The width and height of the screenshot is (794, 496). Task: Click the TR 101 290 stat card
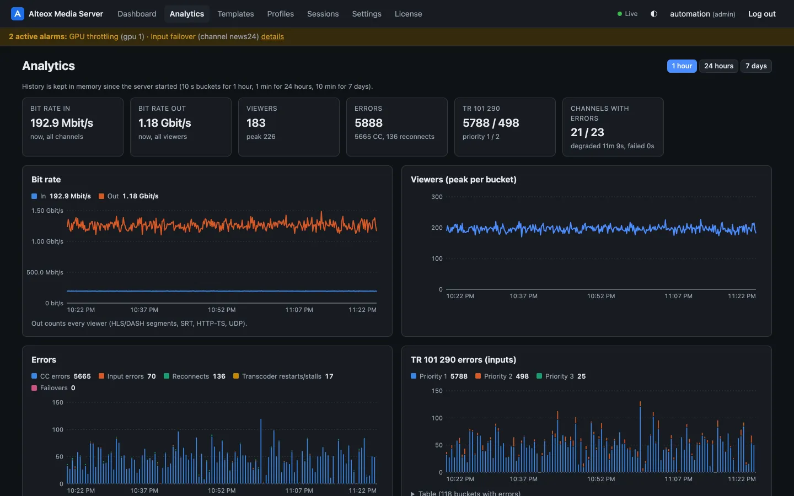[x=505, y=127]
